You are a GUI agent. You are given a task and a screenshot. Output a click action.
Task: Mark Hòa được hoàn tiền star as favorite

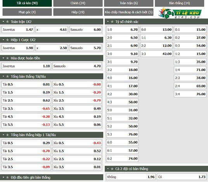7,58
